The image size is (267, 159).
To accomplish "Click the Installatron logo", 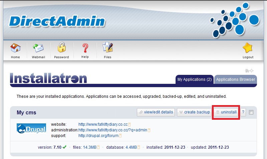I will (48, 78).
